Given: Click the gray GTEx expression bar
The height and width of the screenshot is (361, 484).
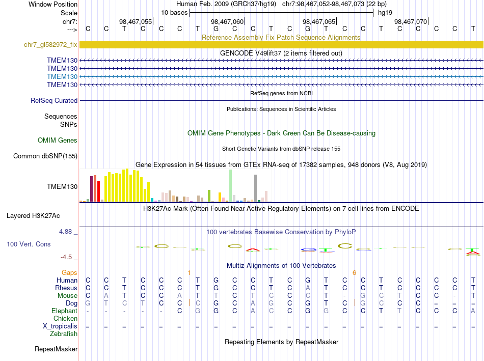Looking at the screenshot, I should [256, 188].
